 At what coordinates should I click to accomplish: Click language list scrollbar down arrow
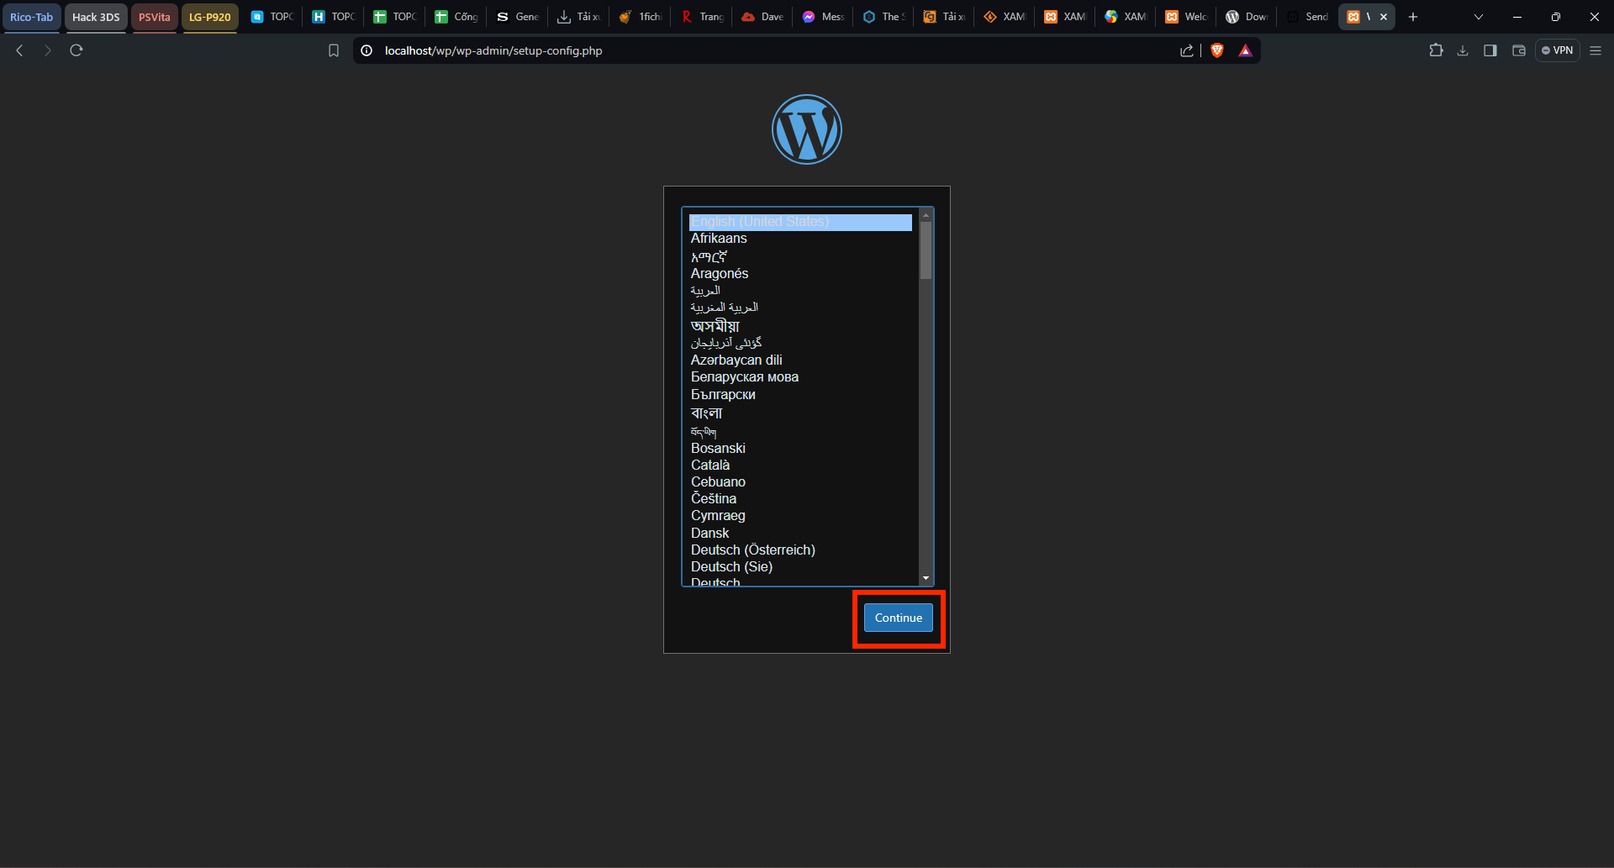(x=926, y=578)
